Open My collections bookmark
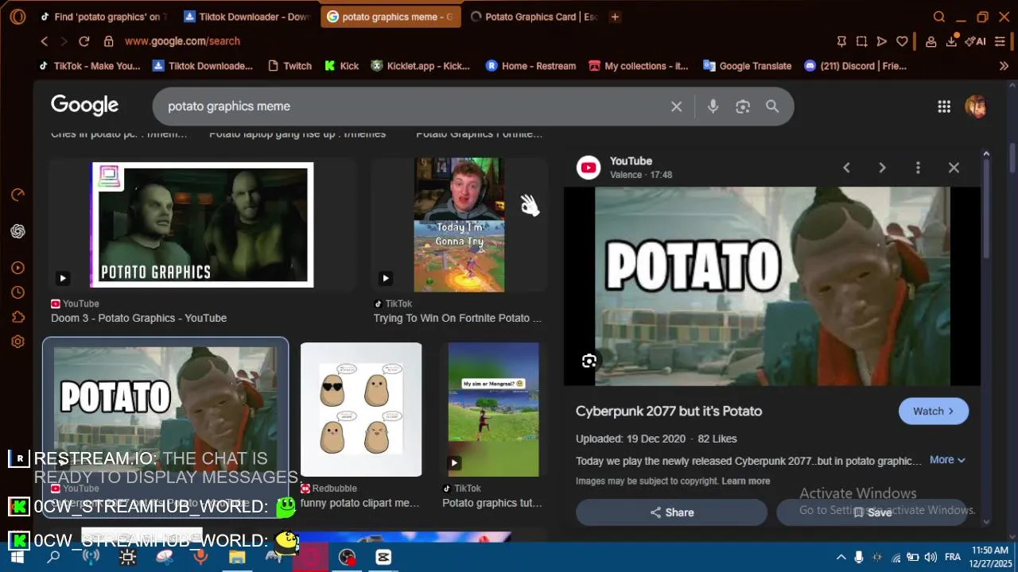 pos(639,66)
